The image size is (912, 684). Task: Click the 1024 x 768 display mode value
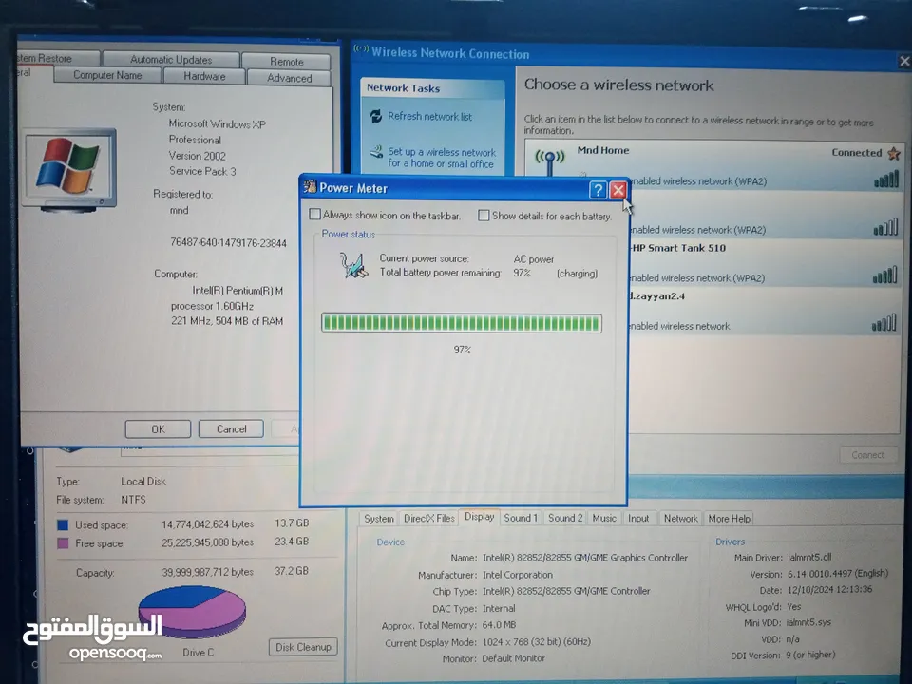(x=536, y=642)
